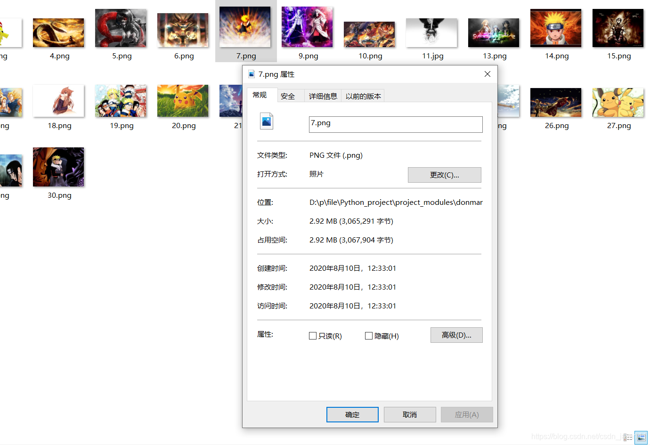Confirm with the 确定 button
650x445 pixels.
point(352,414)
